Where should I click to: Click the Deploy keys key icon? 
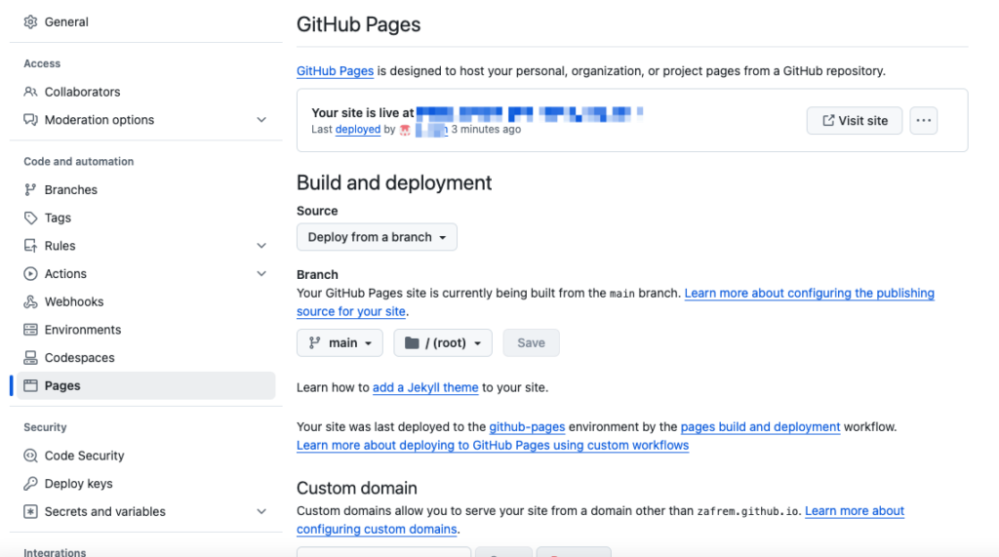coord(30,484)
